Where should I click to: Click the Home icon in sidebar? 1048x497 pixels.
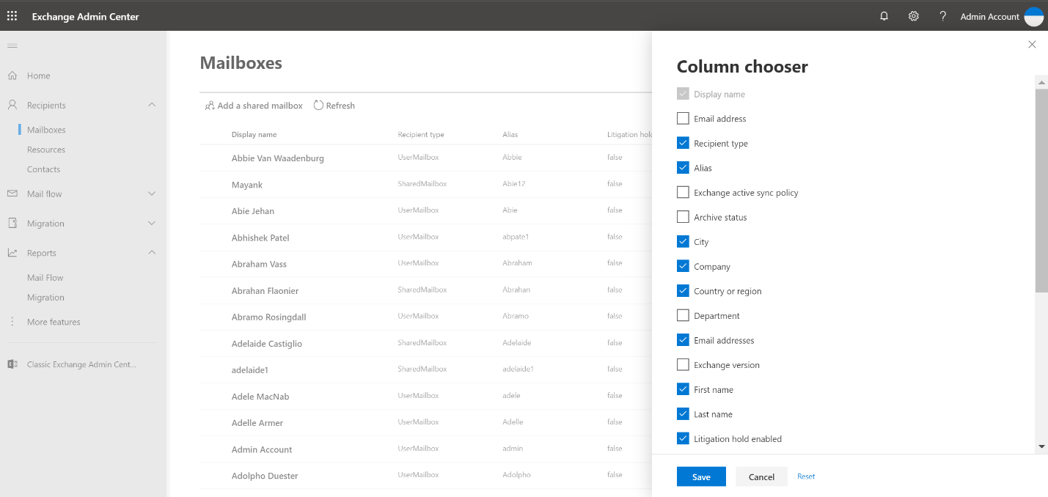(x=12, y=76)
